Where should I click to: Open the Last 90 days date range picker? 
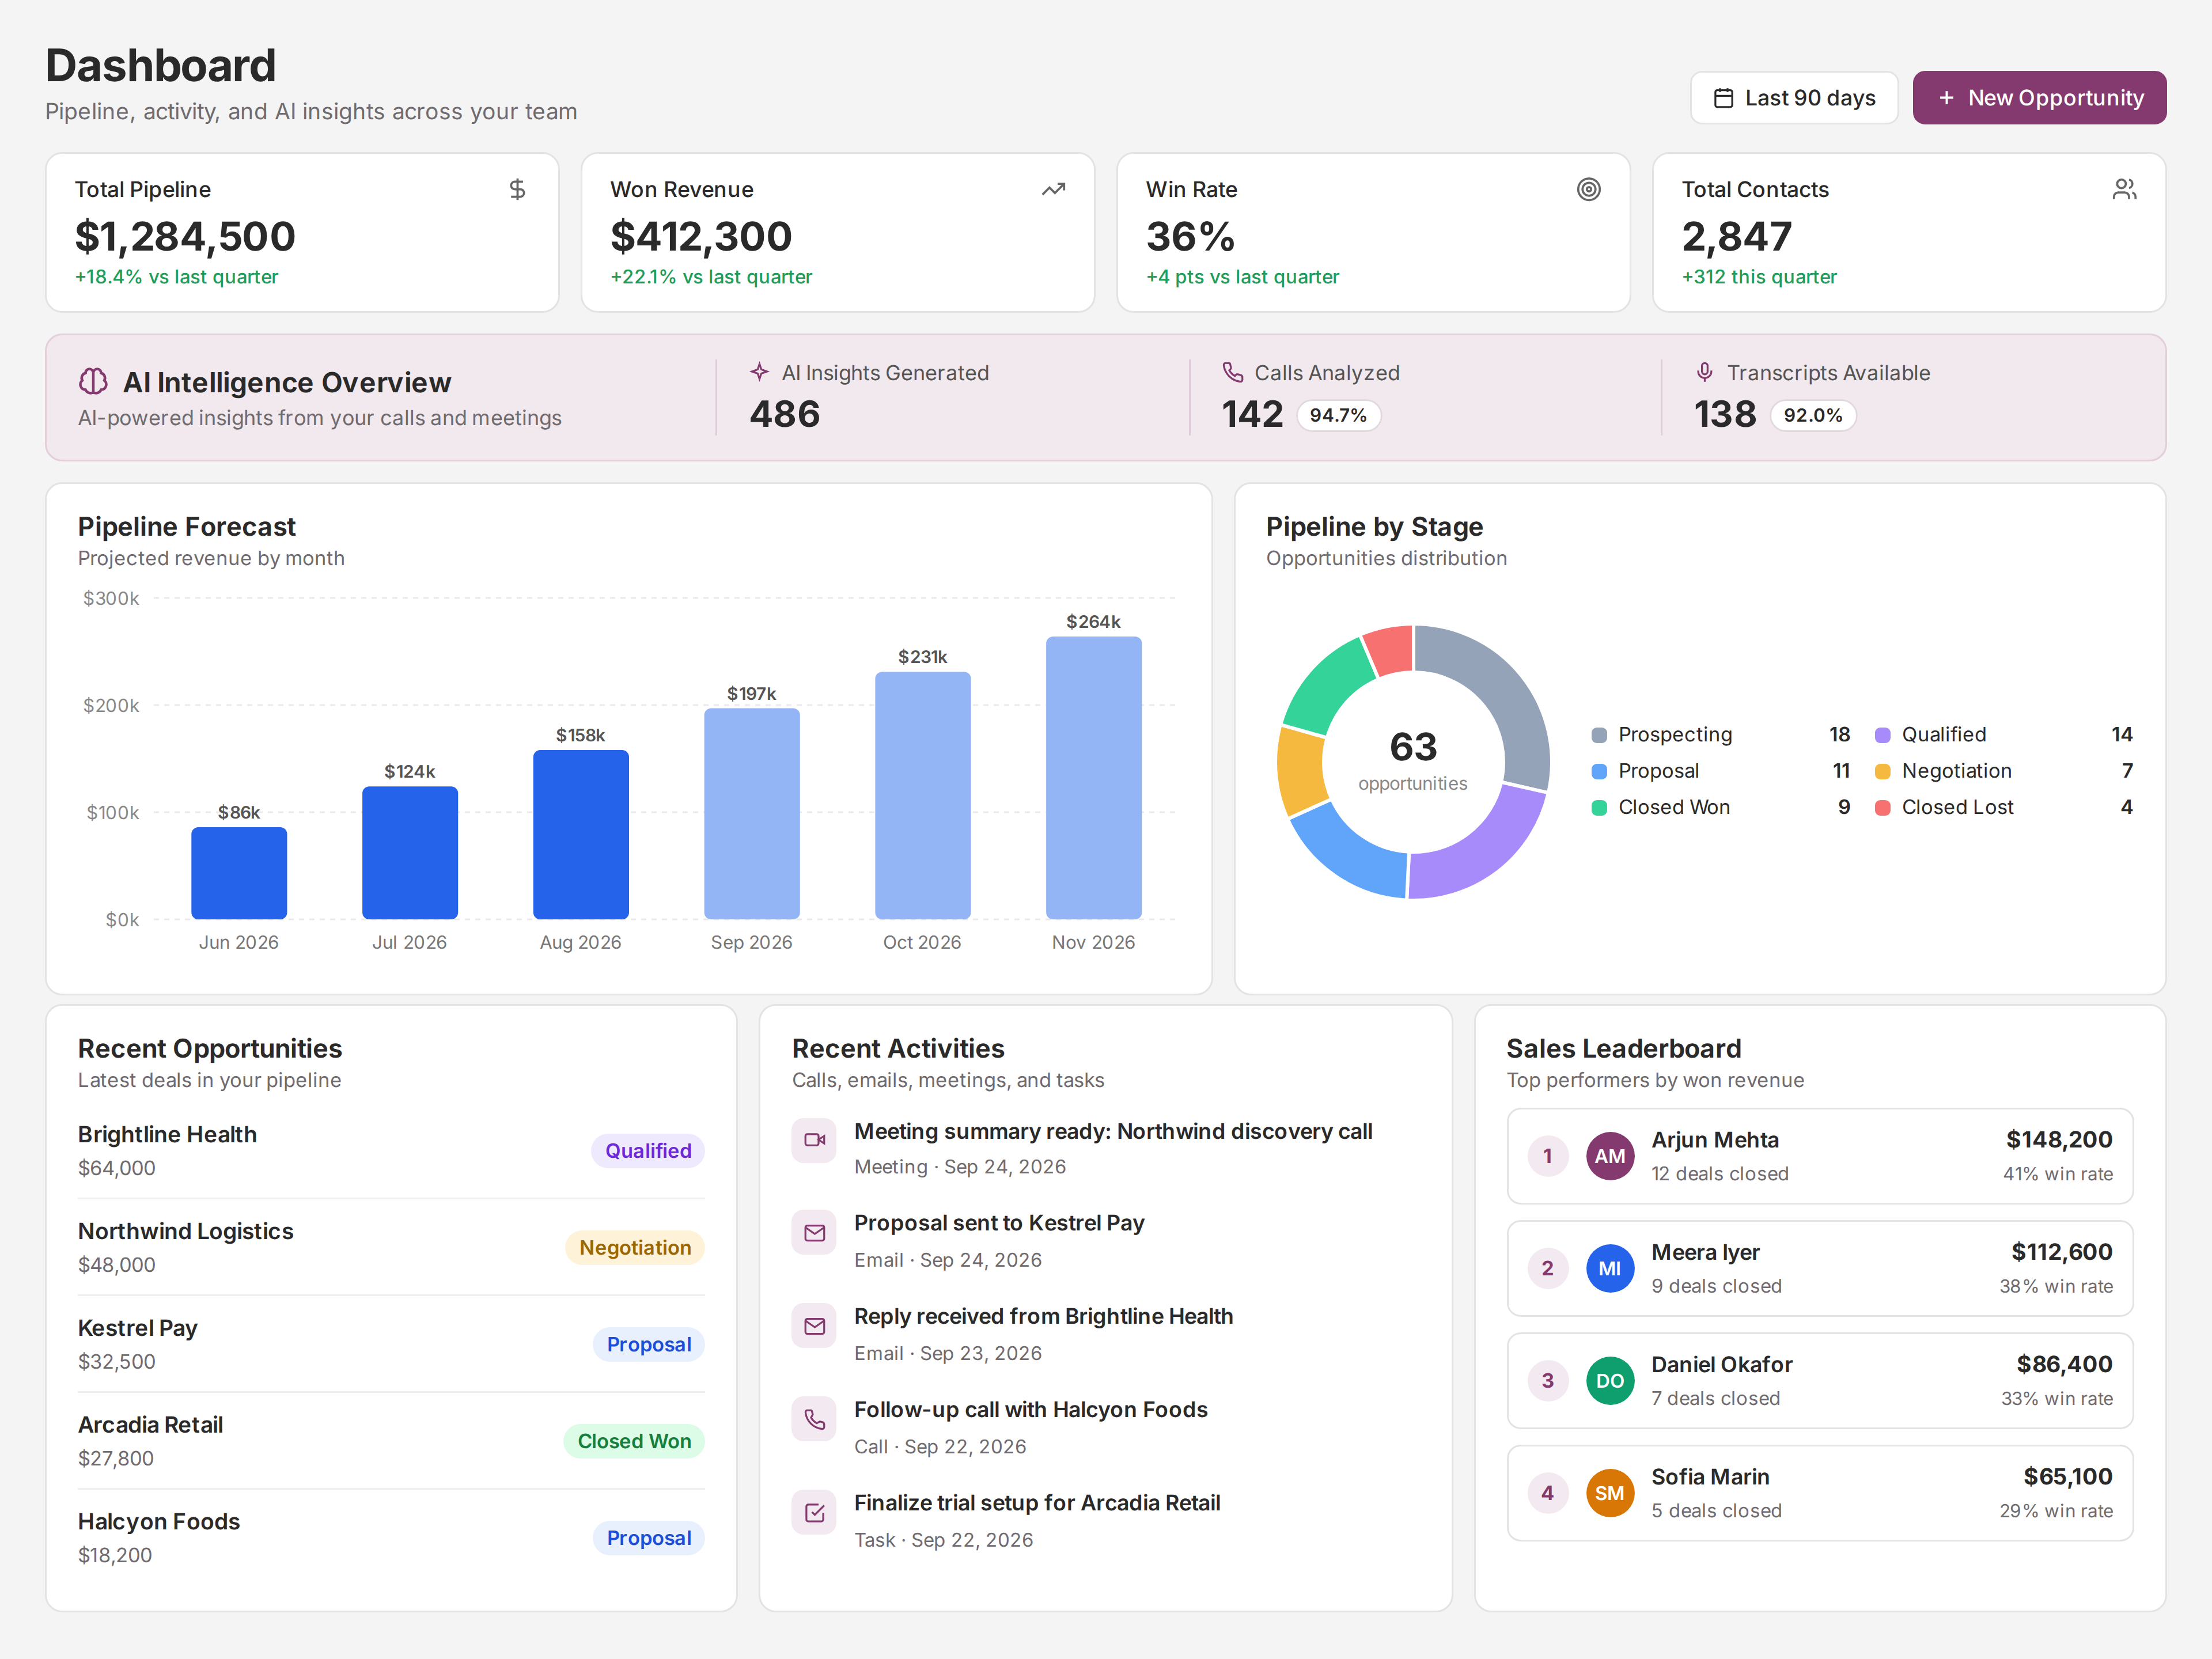[1794, 98]
